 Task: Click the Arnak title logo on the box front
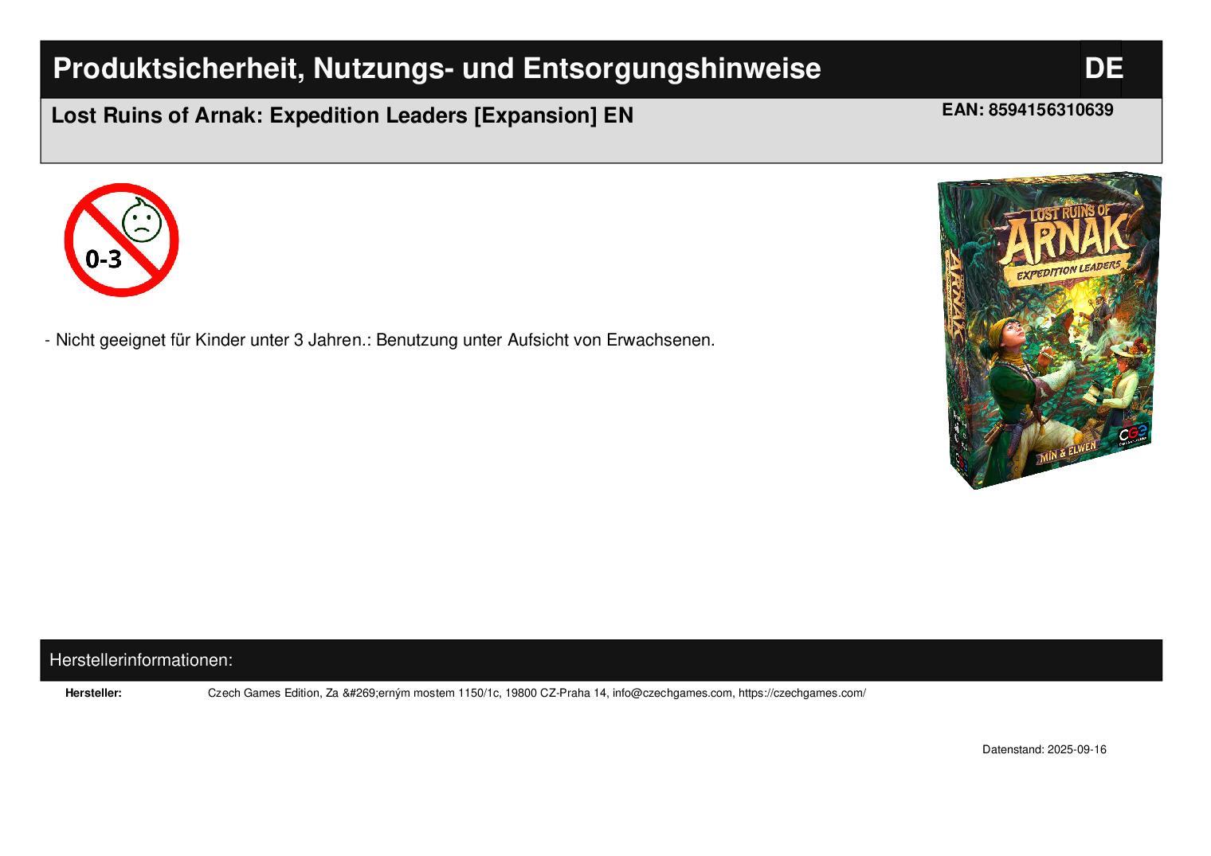(1067, 233)
